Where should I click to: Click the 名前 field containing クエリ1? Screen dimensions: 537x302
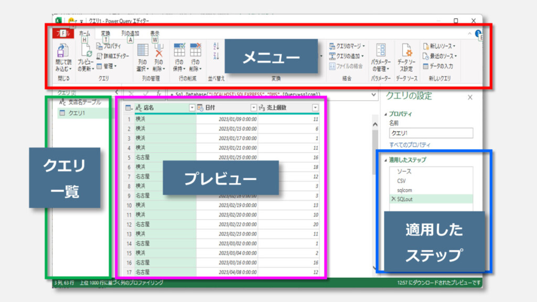[431, 133]
